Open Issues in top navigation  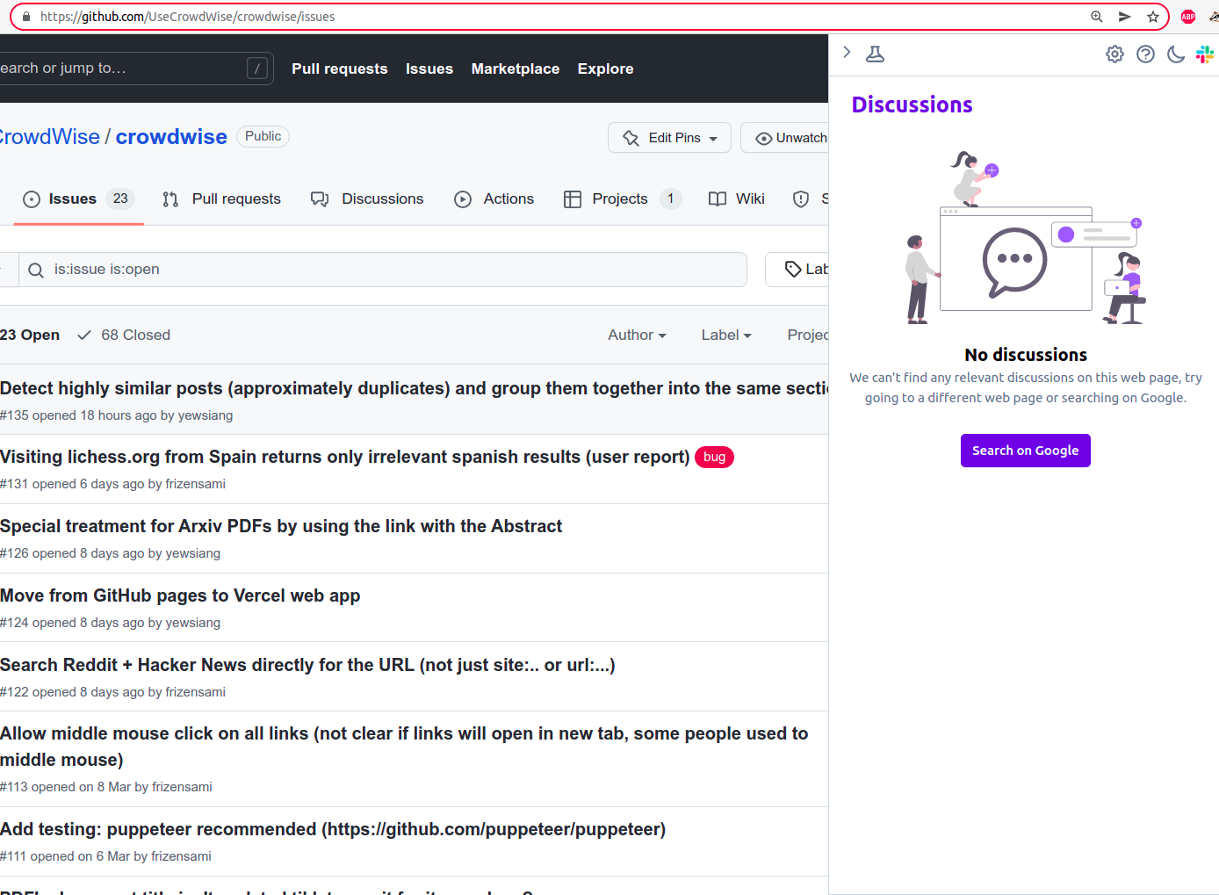click(429, 69)
